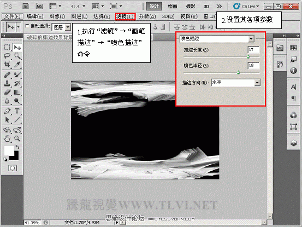302x227 pixels.
Task: Open the Layers panel icon
Action: pos(293,143)
